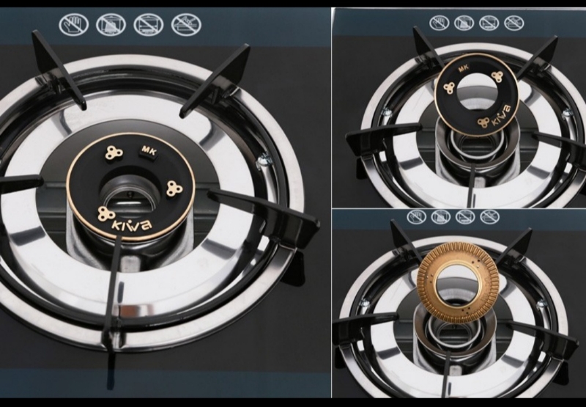Click the third warning icon in the large left photo

pyautogui.click(x=149, y=25)
